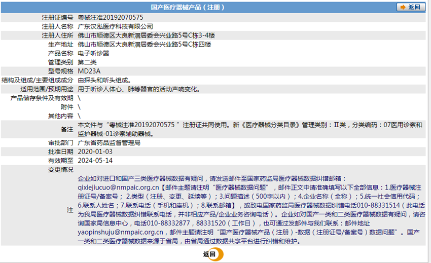
Task: Click the 审批部门 label
Action: (61, 142)
